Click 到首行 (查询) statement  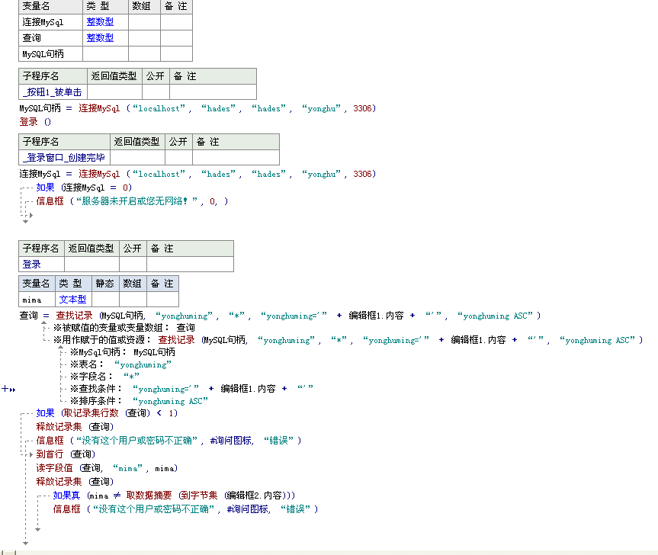click(66, 454)
